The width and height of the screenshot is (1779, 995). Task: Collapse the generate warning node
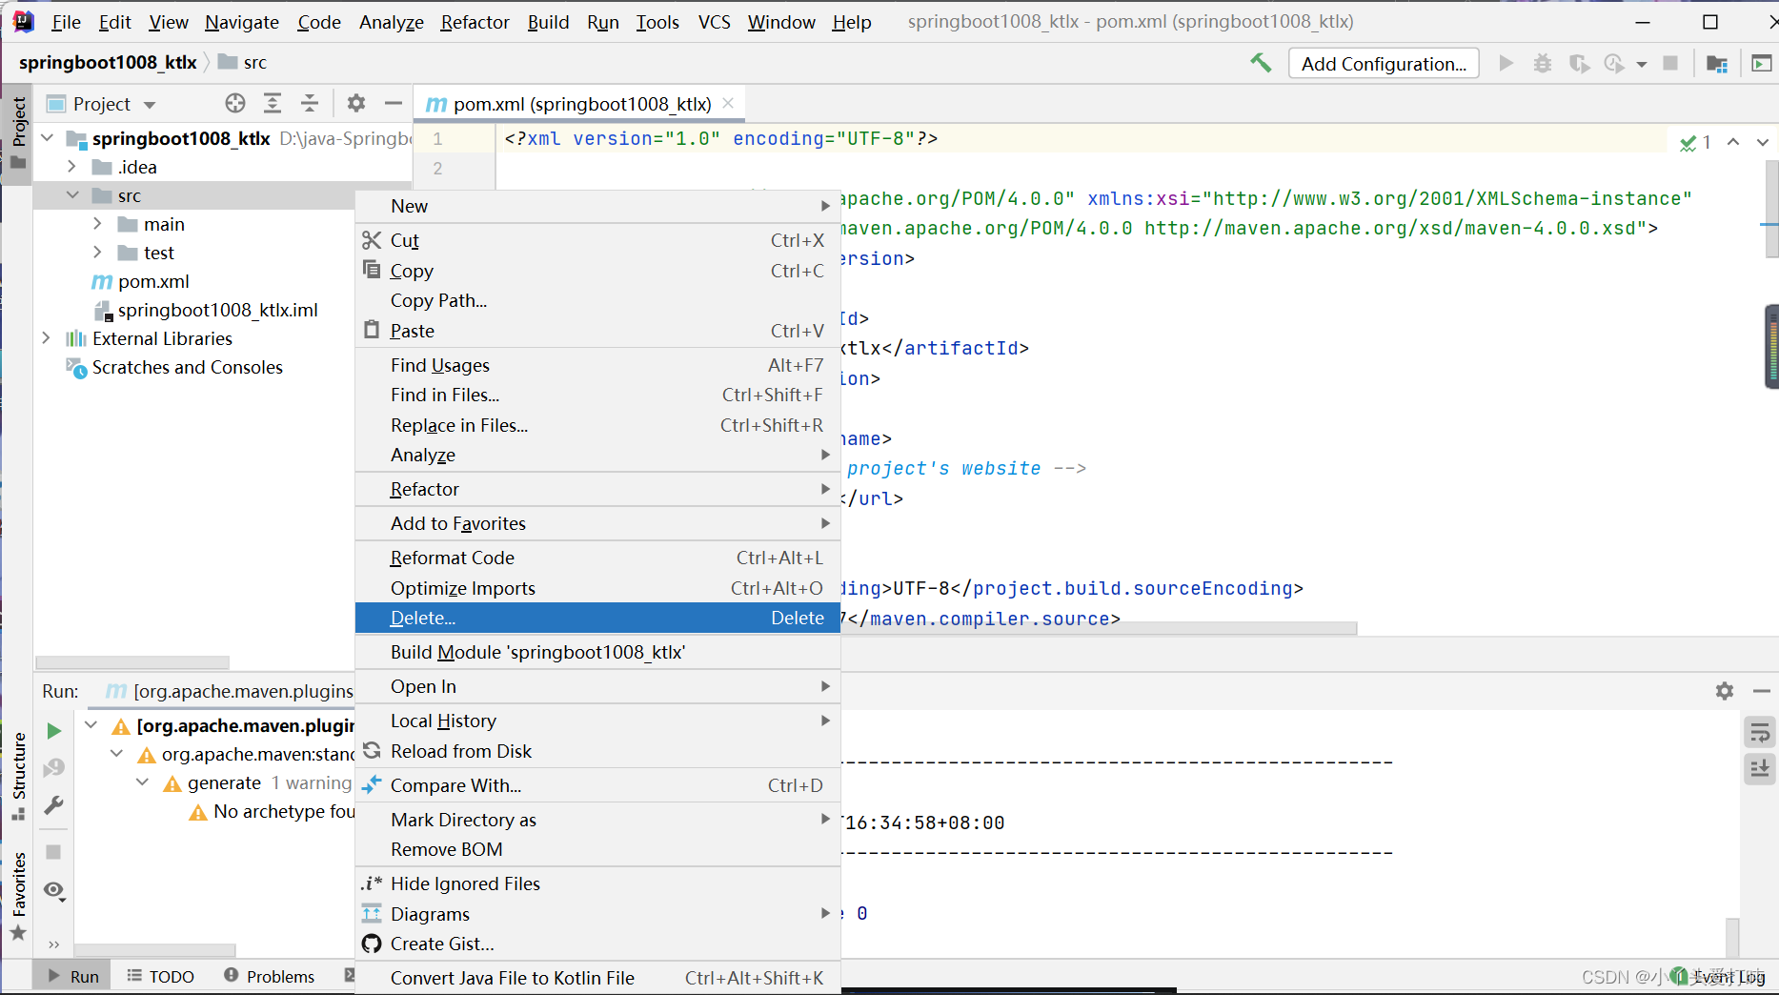(x=142, y=782)
